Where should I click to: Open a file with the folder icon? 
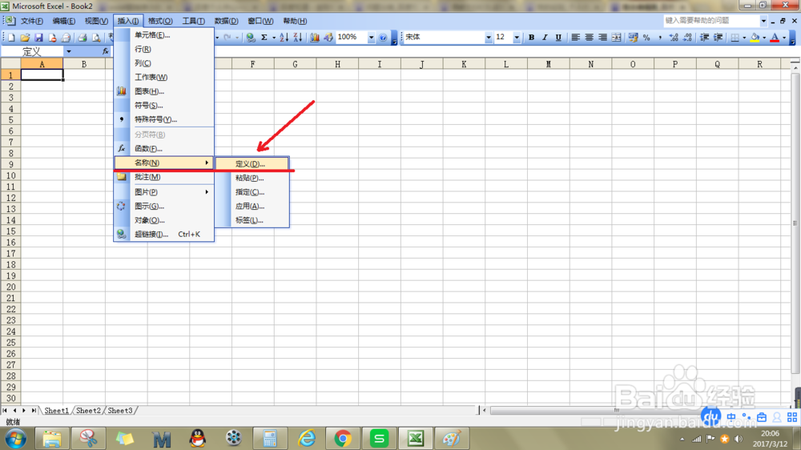(25, 38)
